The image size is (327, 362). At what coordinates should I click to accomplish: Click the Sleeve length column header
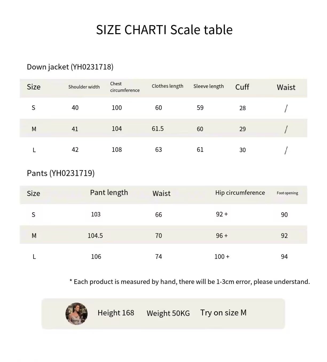click(x=209, y=86)
